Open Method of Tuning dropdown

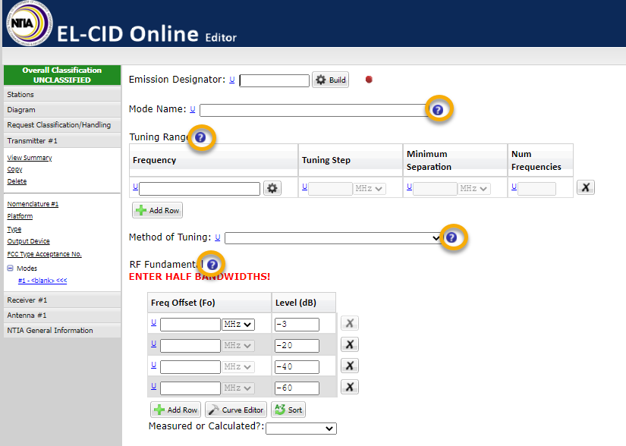tap(333, 238)
